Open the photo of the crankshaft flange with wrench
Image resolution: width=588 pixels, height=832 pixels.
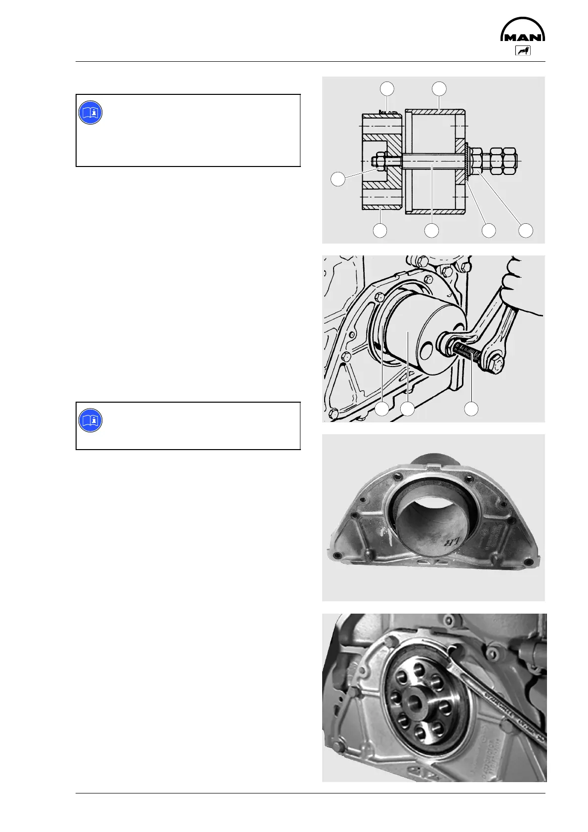click(434, 698)
